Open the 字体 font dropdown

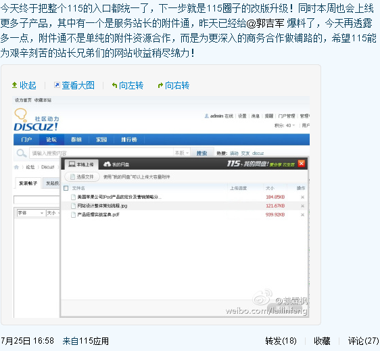[x=31, y=213]
